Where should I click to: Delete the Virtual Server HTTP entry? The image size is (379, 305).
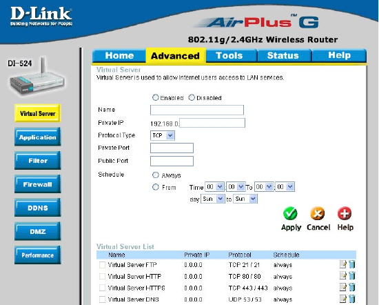point(352,275)
